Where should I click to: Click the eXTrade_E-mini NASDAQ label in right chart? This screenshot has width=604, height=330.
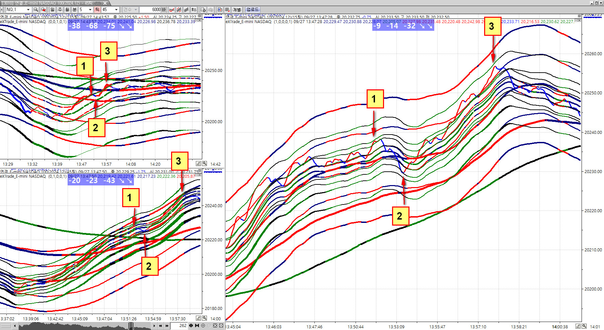[x=249, y=22]
